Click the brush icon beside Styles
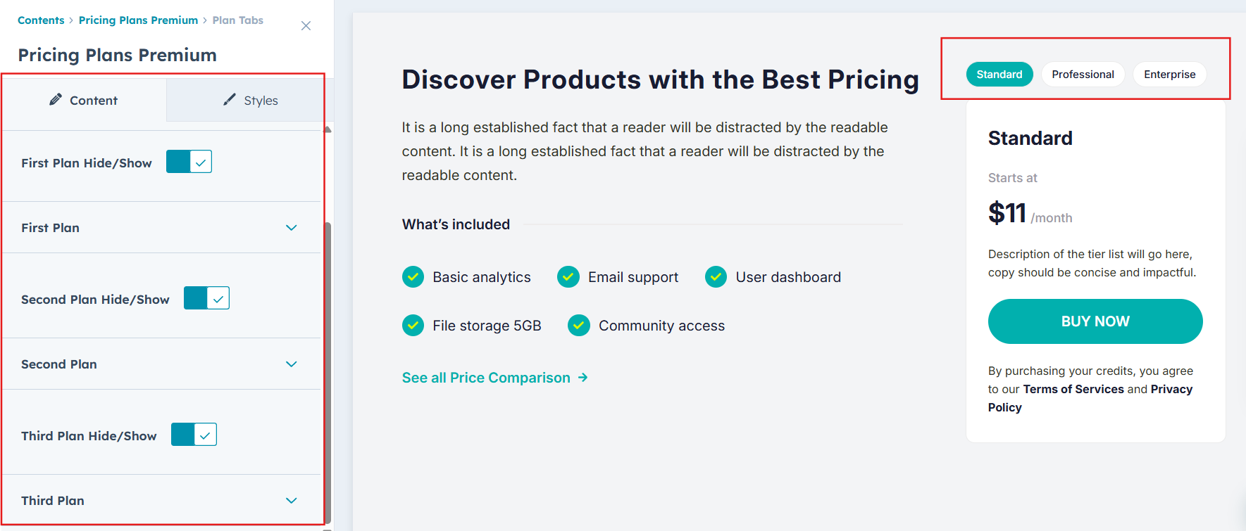 coord(230,100)
